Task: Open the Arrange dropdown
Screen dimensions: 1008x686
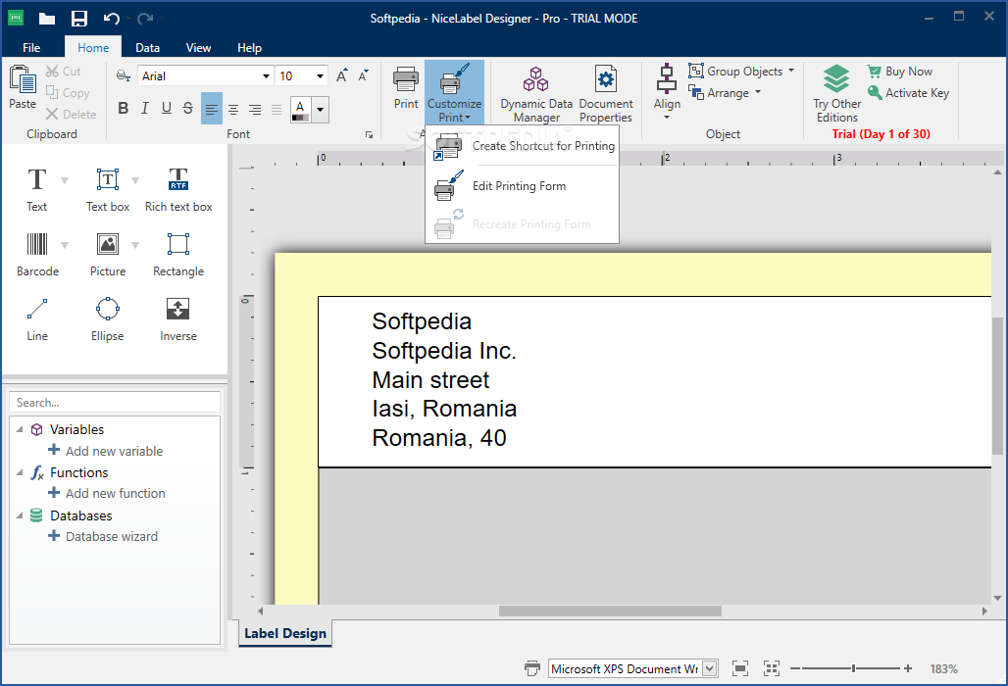Action: [x=725, y=92]
